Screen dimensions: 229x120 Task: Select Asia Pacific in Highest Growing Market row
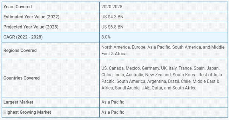(x=113, y=112)
